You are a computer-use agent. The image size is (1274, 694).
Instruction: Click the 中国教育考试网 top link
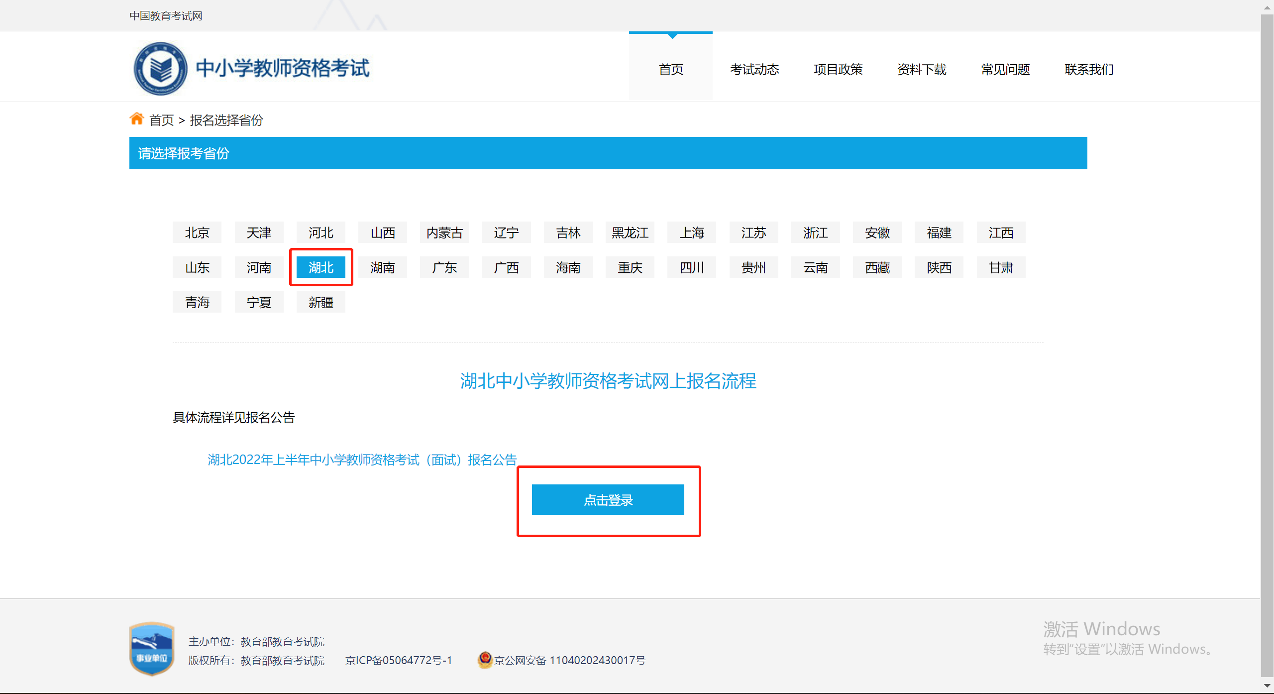coord(166,16)
